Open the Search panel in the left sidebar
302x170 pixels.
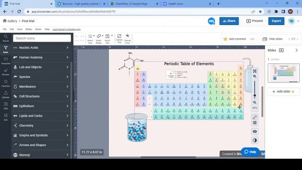click(x=6, y=38)
